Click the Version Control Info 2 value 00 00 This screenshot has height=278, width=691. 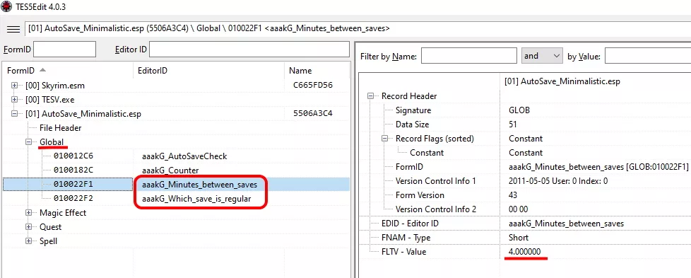pyautogui.click(x=518, y=209)
